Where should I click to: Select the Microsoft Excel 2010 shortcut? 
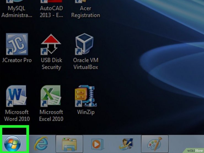coord(51,96)
